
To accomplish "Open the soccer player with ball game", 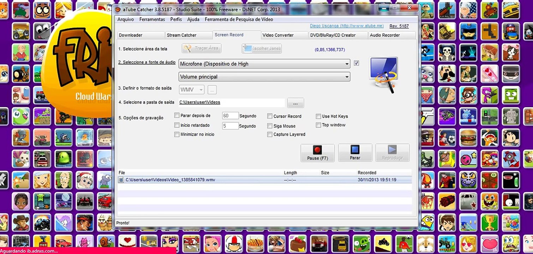I will click(x=448, y=138).
